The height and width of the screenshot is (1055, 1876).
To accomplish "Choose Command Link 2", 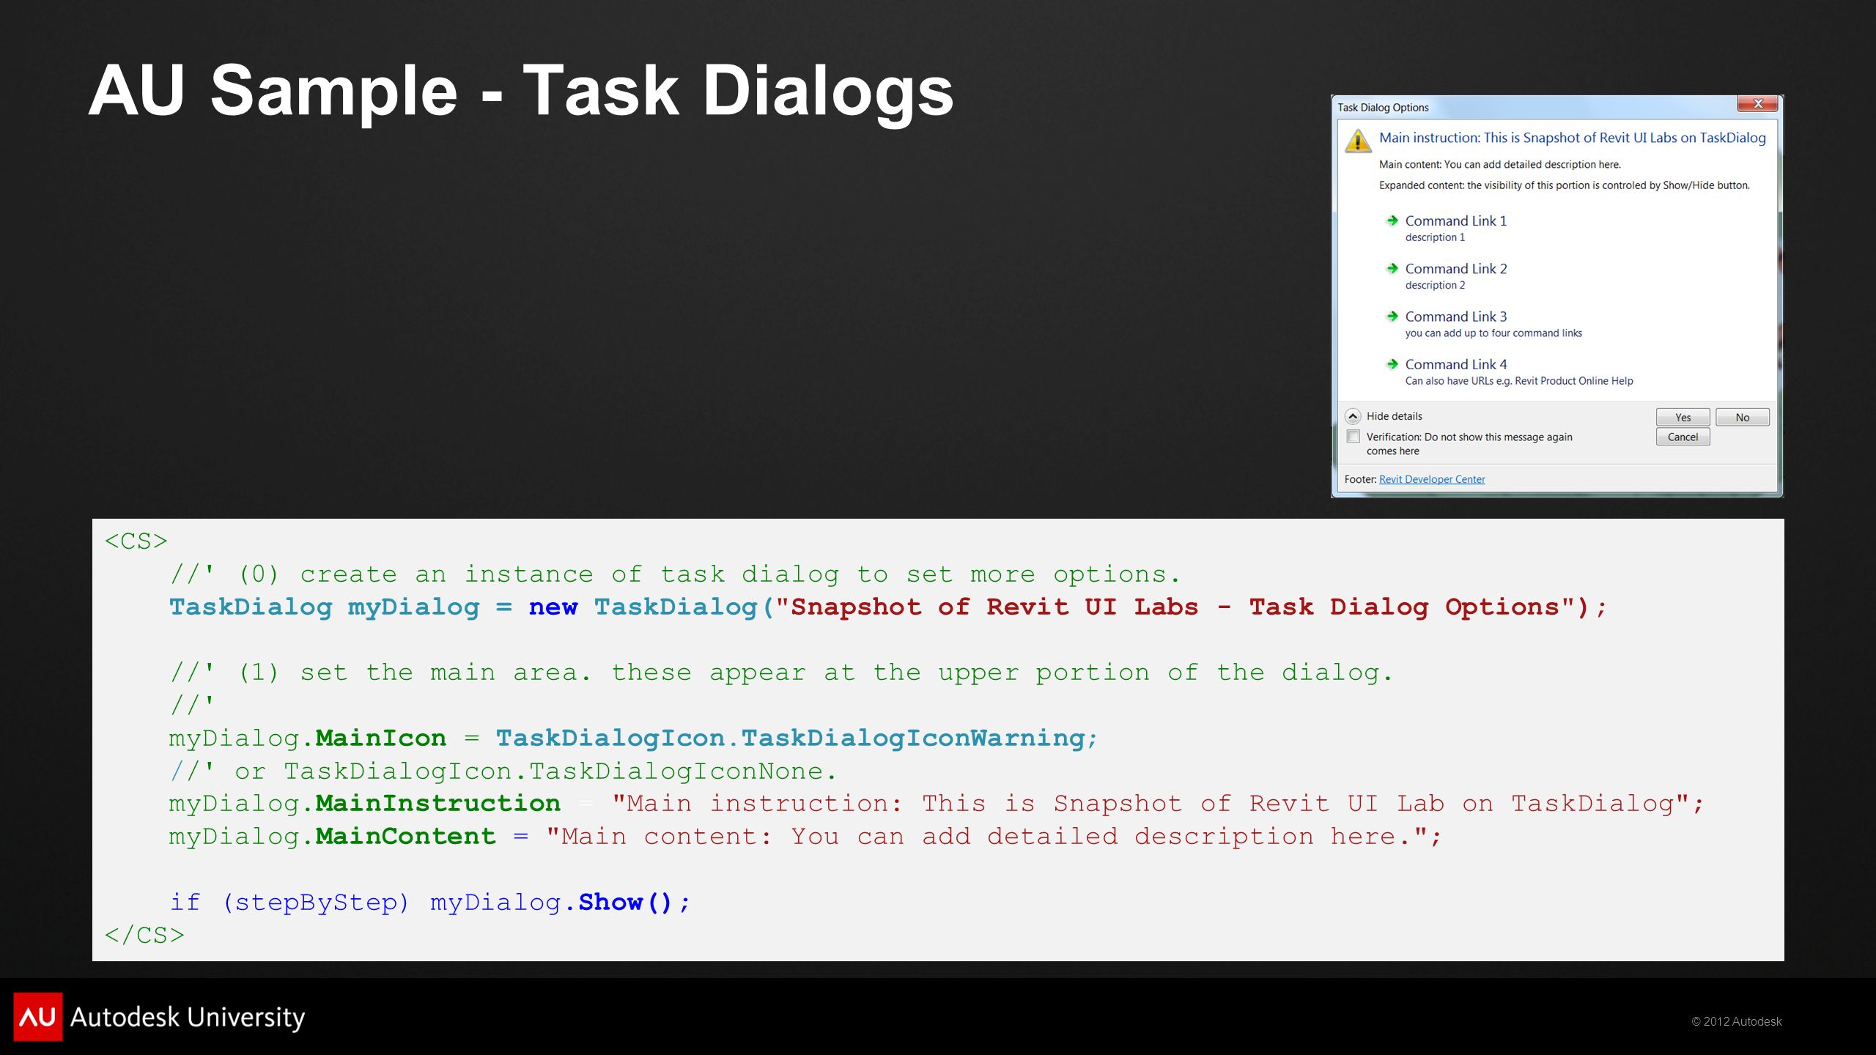I will [x=1455, y=268].
